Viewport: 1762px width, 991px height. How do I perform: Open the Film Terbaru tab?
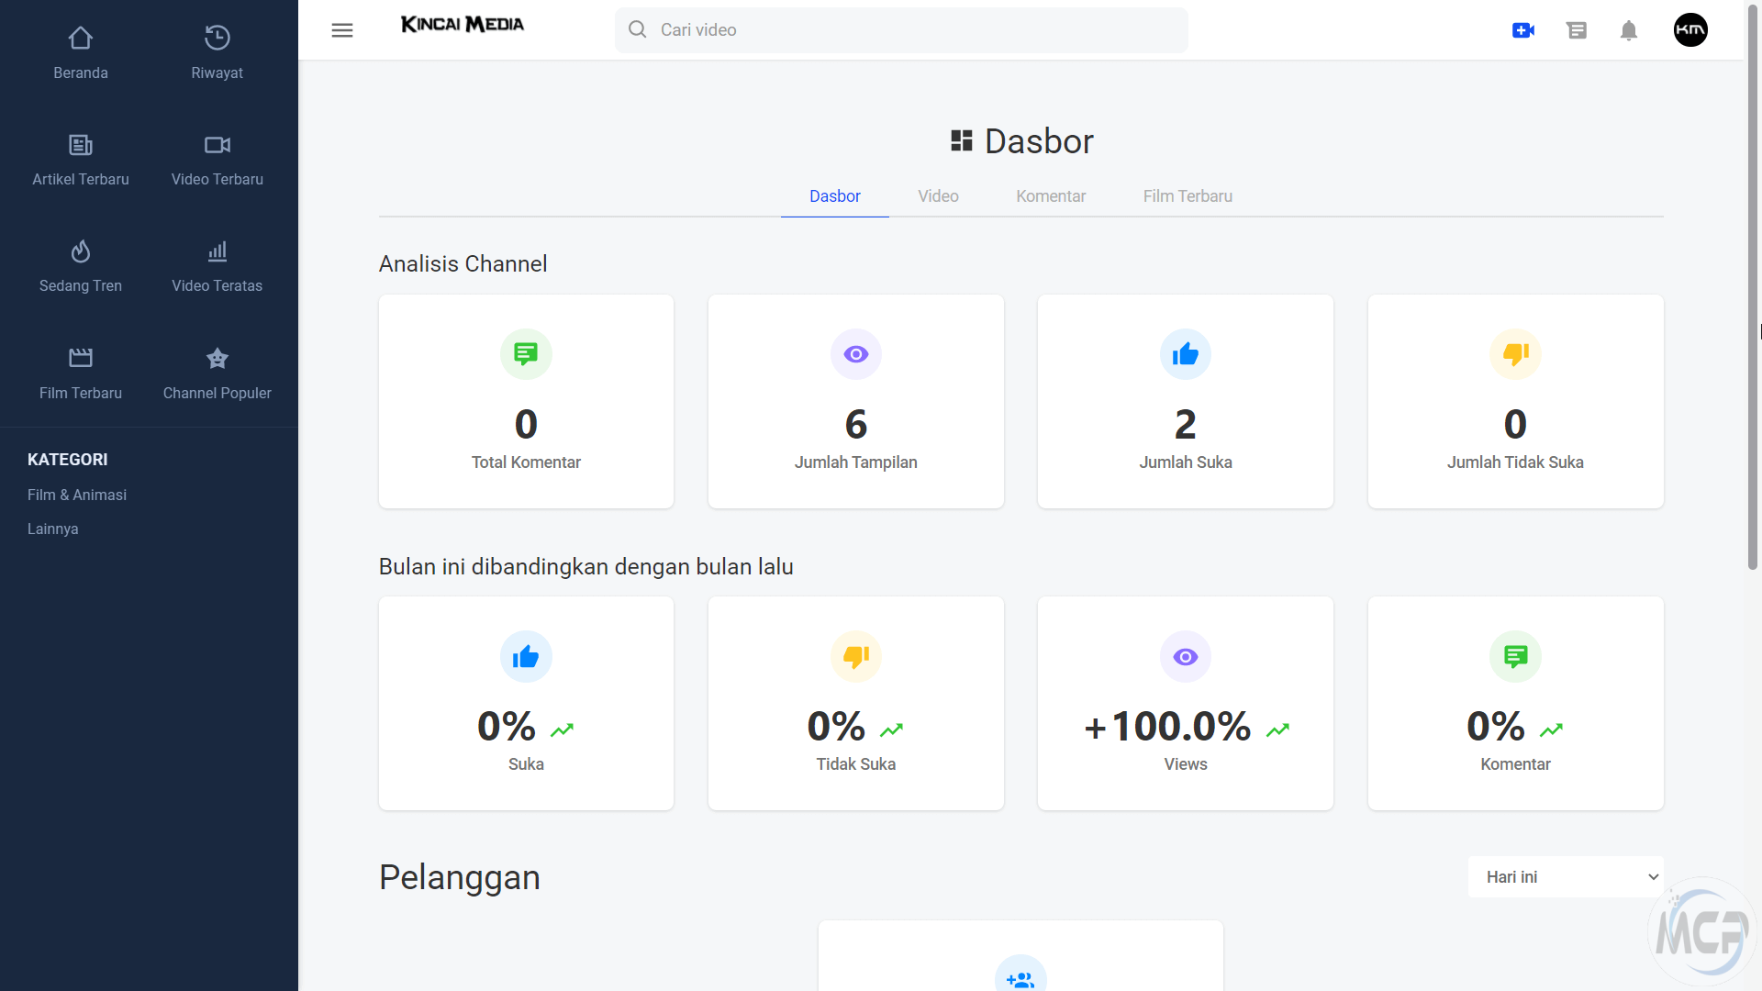coord(1188,196)
